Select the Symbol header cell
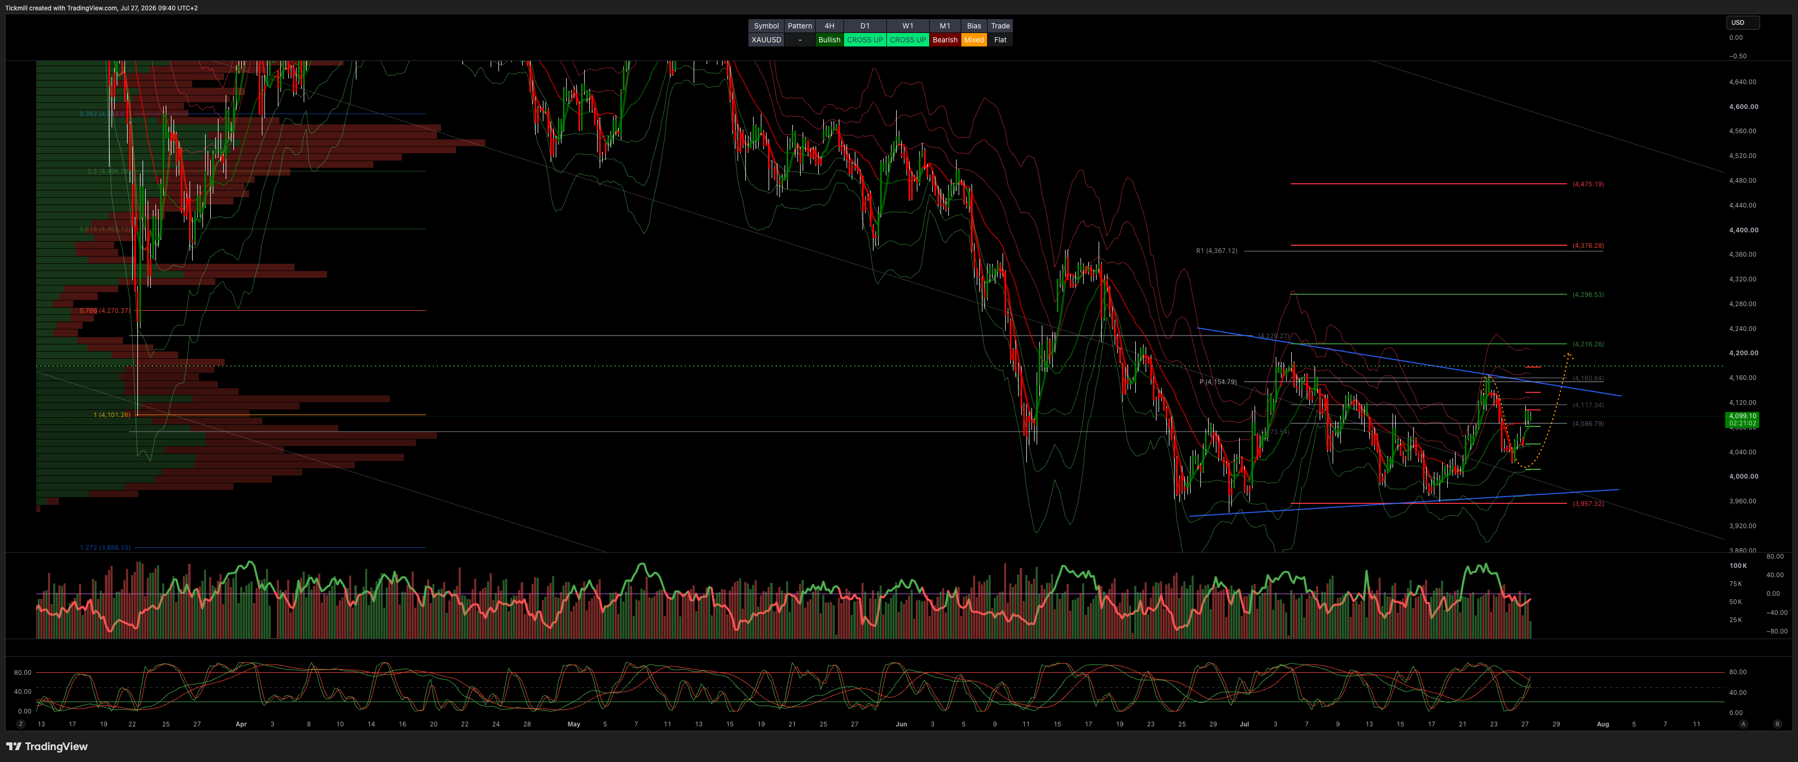 (765, 26)
